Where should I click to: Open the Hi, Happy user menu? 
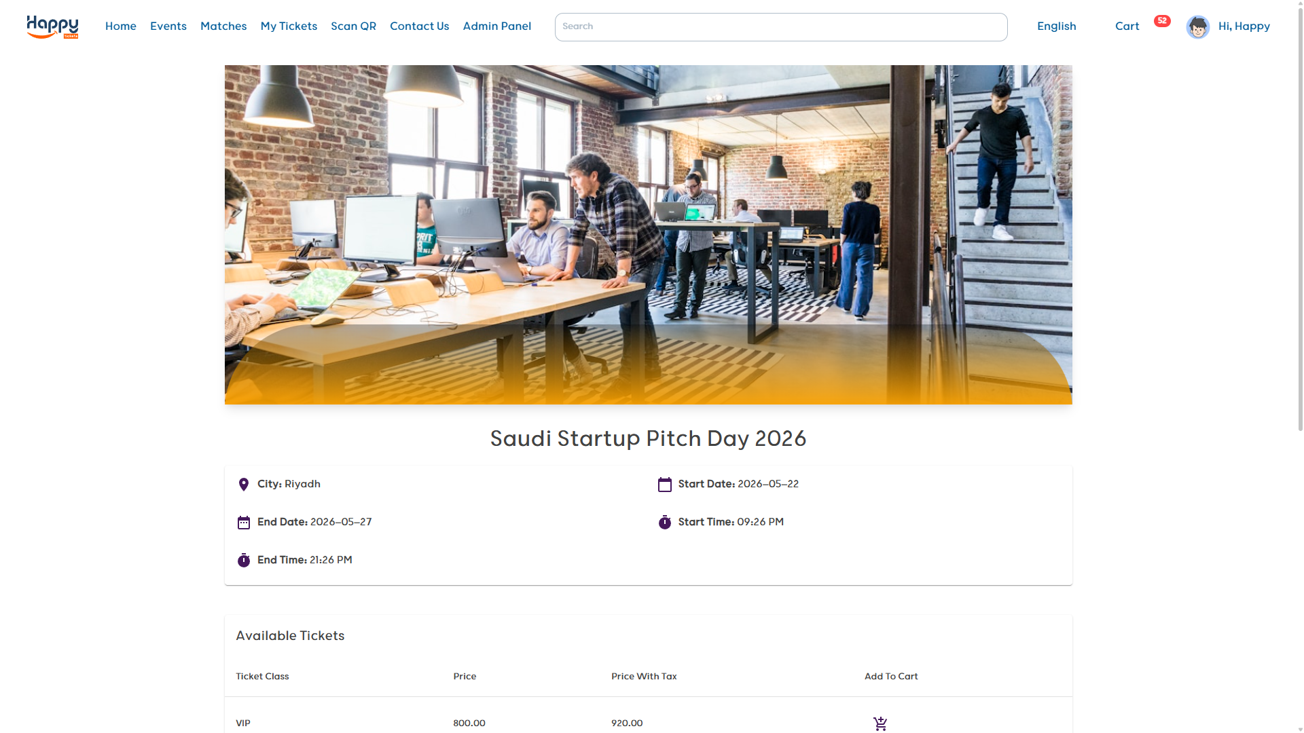pyautogui.click(x=1244, y=26)
